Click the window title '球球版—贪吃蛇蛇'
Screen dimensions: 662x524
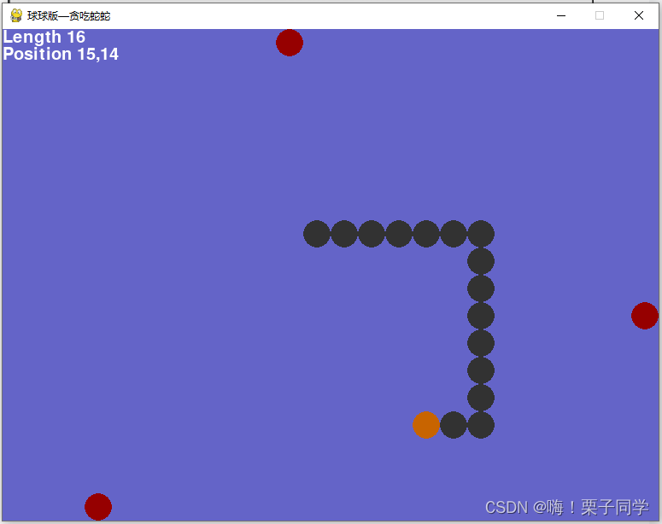click(69, 16)
